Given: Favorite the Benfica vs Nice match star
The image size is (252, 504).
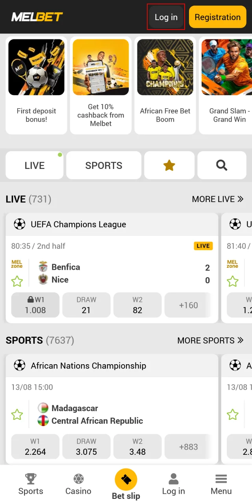Looking at the screenshot, I should pyautogui.click(x=17, y=281).
